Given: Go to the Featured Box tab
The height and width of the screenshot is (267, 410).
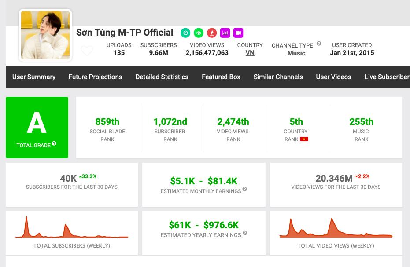Looking at the screenshot, I should [221, 77].
